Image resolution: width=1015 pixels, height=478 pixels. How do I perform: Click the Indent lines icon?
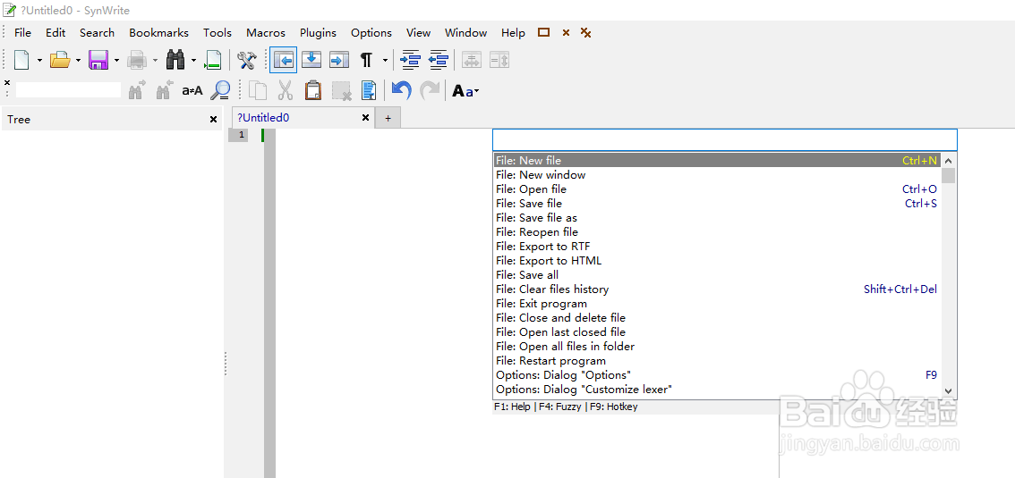[x=411, y=60]
